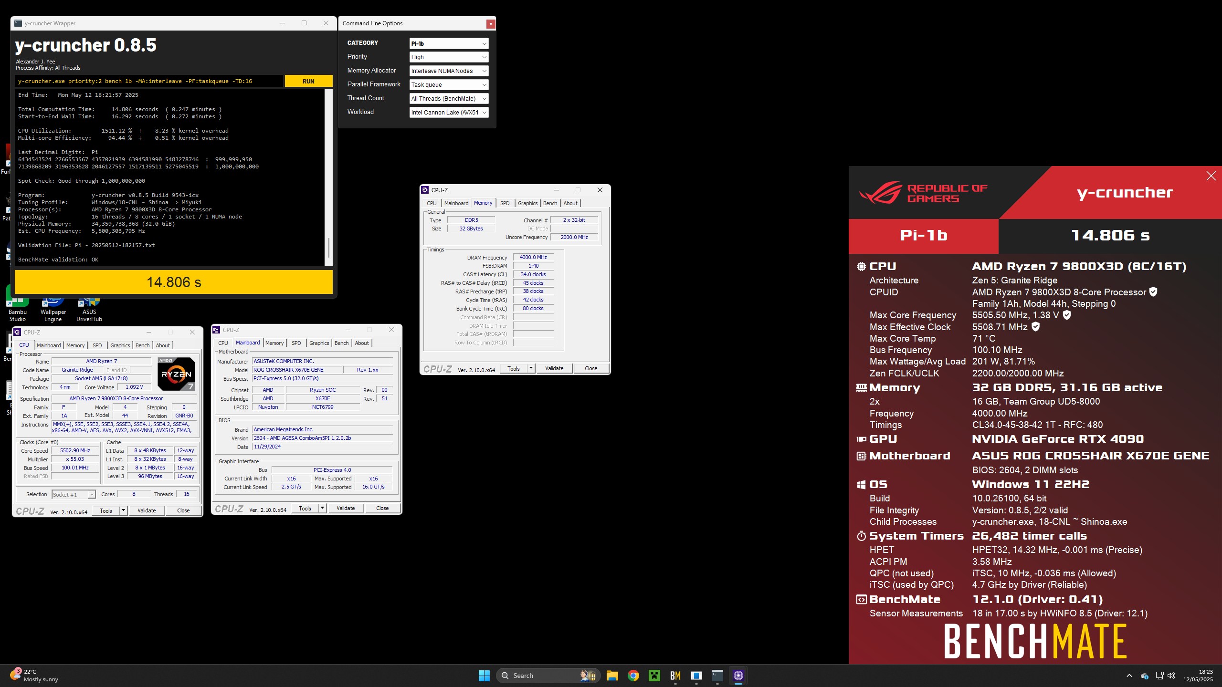
Task: Click Validate in CPU-Z CPU window
Action: [x=147, y=510]
